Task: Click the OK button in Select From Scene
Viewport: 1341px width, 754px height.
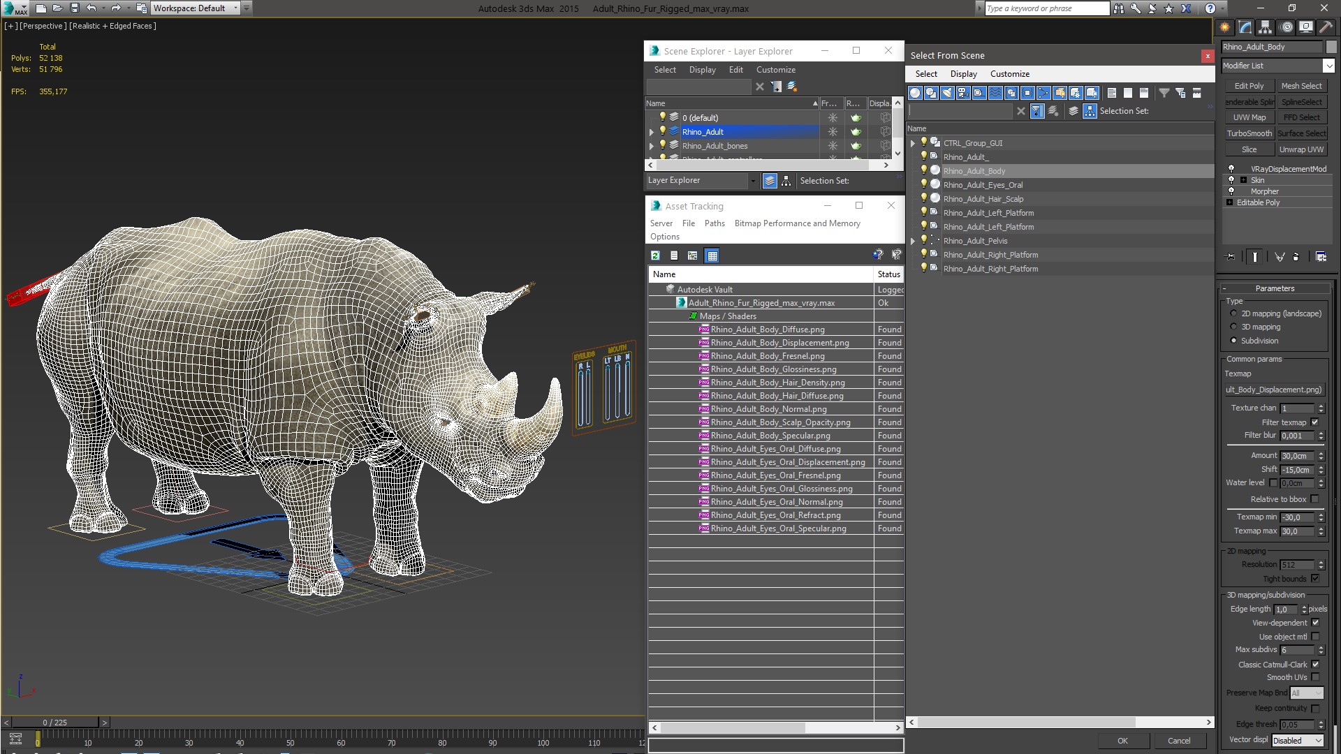Action: pos(1122,741)
